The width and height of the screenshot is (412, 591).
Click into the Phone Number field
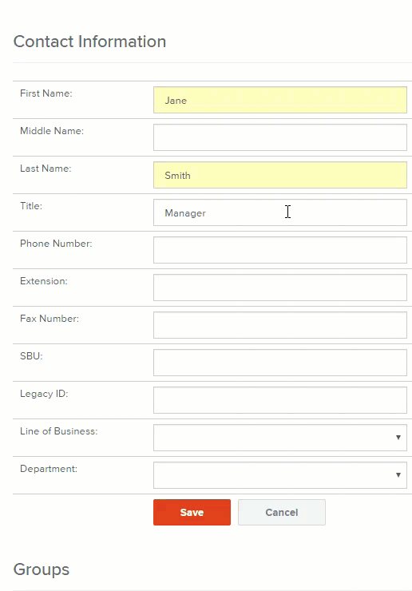[x=280, y=250]
